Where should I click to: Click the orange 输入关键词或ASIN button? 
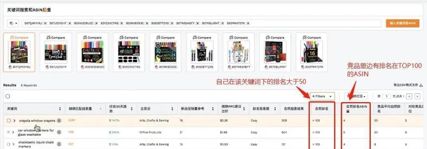[403, 23]
